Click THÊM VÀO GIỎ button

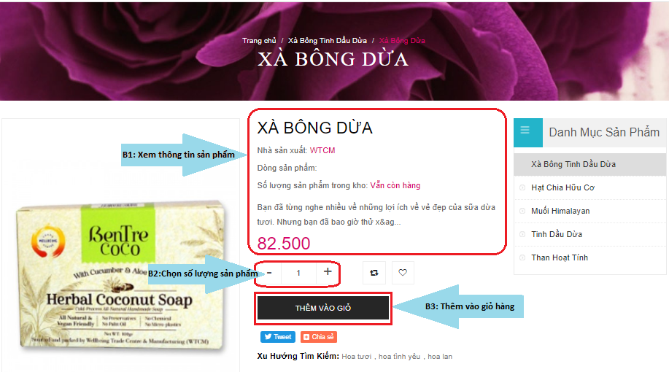pos(323,308)
